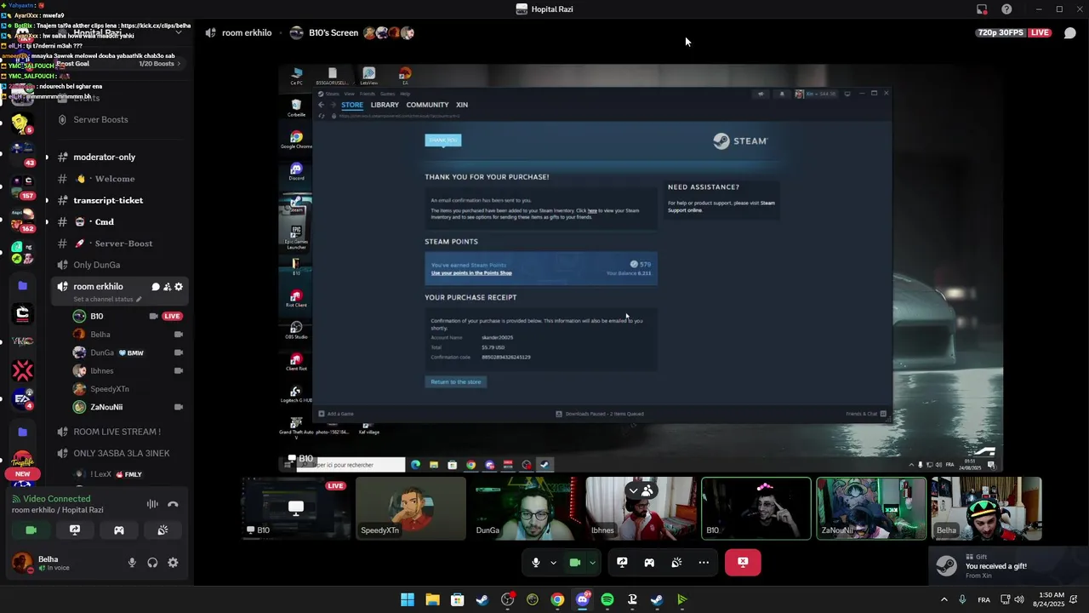This screenshot has height=613, width=1089.
Task: Open camera options chevron
Action: [x=592, y=563]
